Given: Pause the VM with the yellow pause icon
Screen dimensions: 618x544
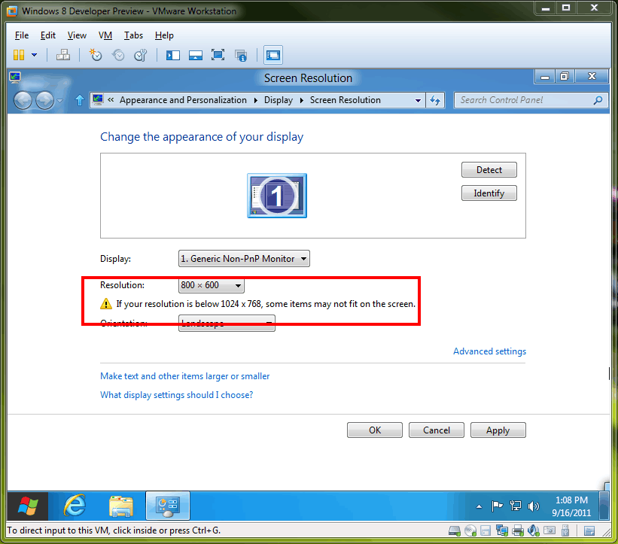Looking at the screenshot, I should point(19,55).
